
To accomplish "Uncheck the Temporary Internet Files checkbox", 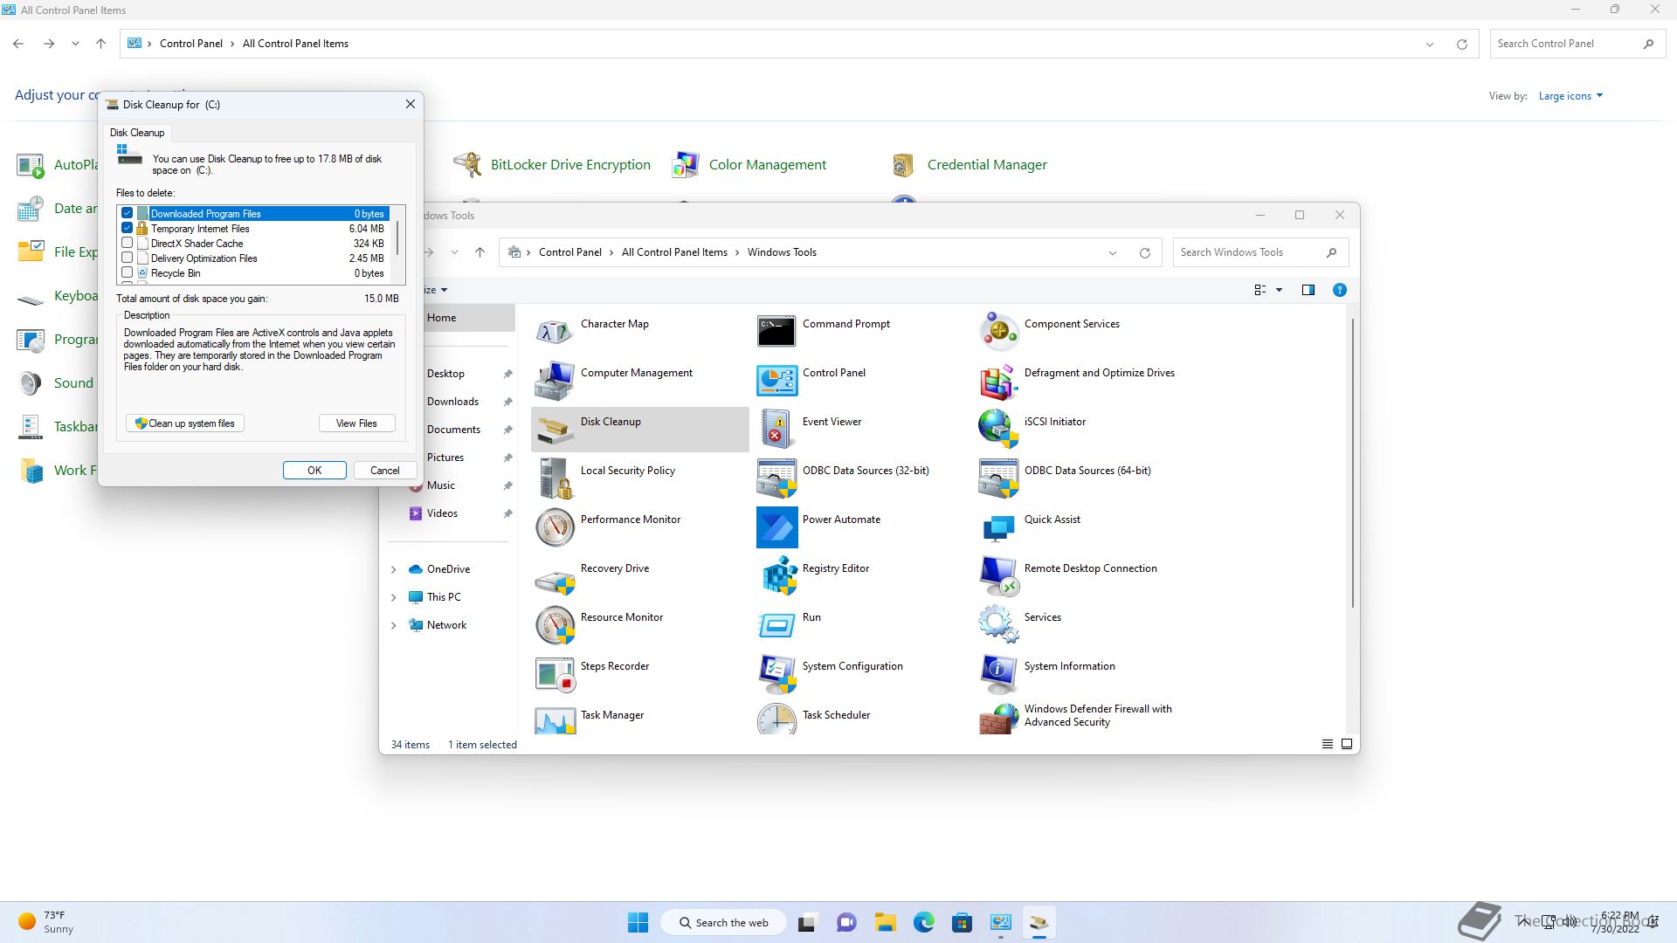I will tap(128, 228).
